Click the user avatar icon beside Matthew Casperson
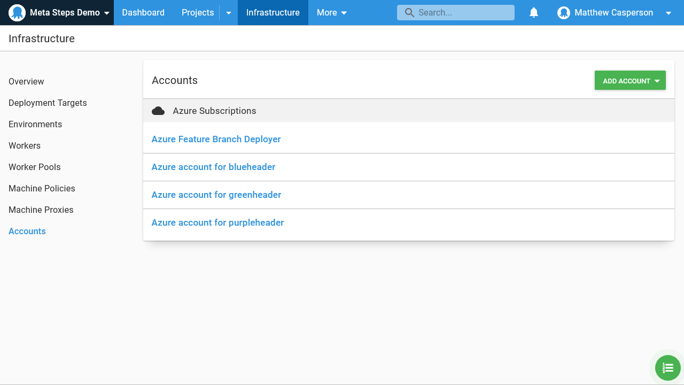Viewport: 684px width, 385px height. (x=563, y=13)
